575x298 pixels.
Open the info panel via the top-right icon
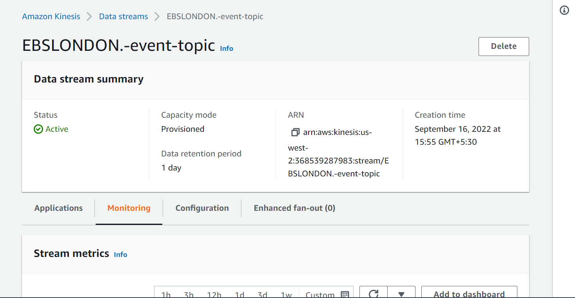click(564, 11)
